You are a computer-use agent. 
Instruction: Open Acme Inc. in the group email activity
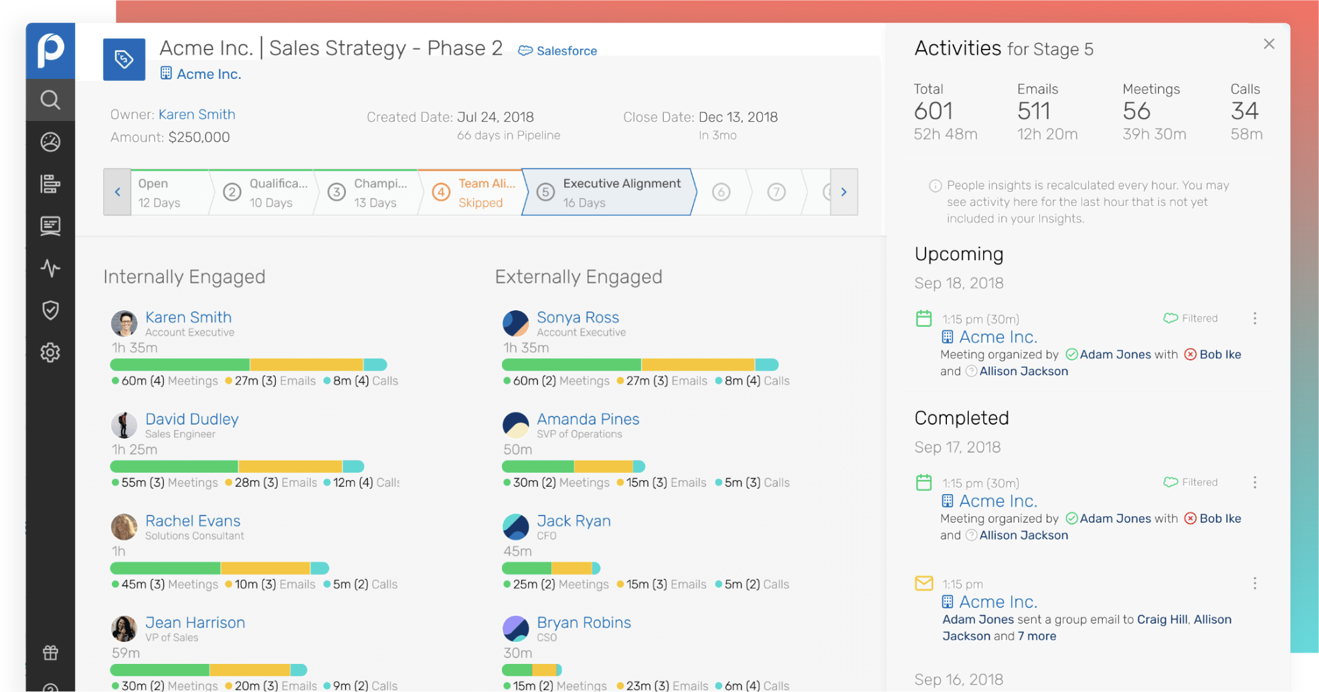[x=998, y=602]
